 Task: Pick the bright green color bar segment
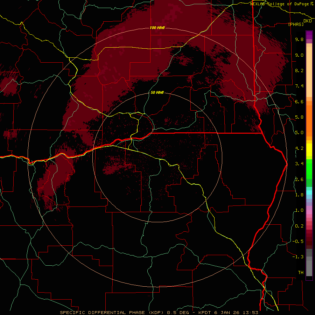coord(309,169)
